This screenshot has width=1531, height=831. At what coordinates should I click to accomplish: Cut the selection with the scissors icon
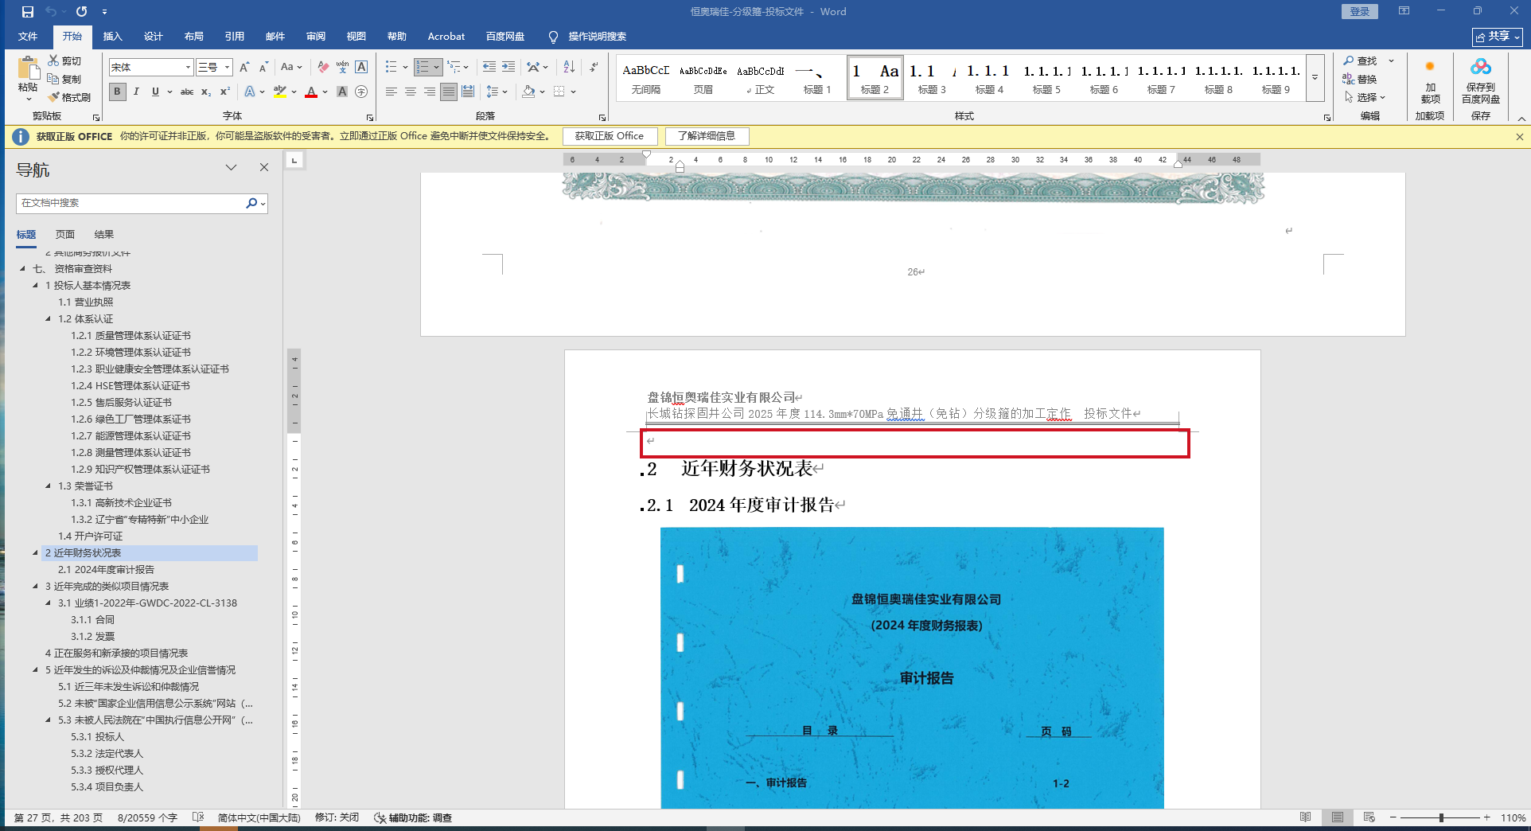coord(53,60)
